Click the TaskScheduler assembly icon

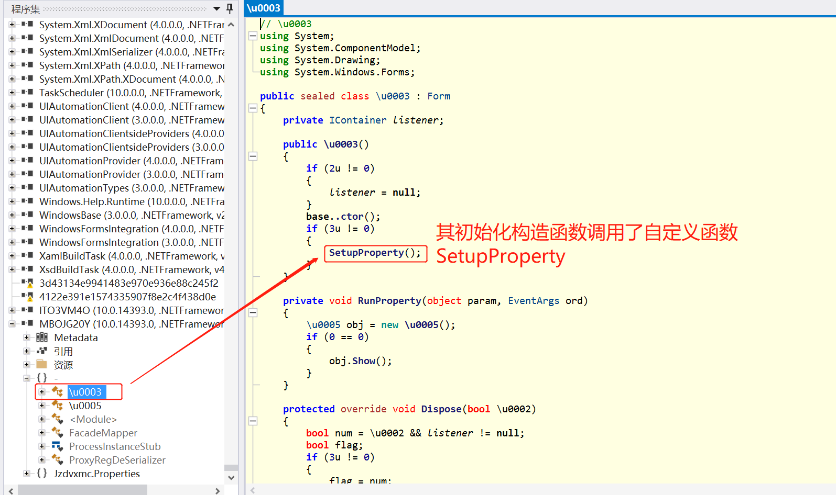coord(28,93)
